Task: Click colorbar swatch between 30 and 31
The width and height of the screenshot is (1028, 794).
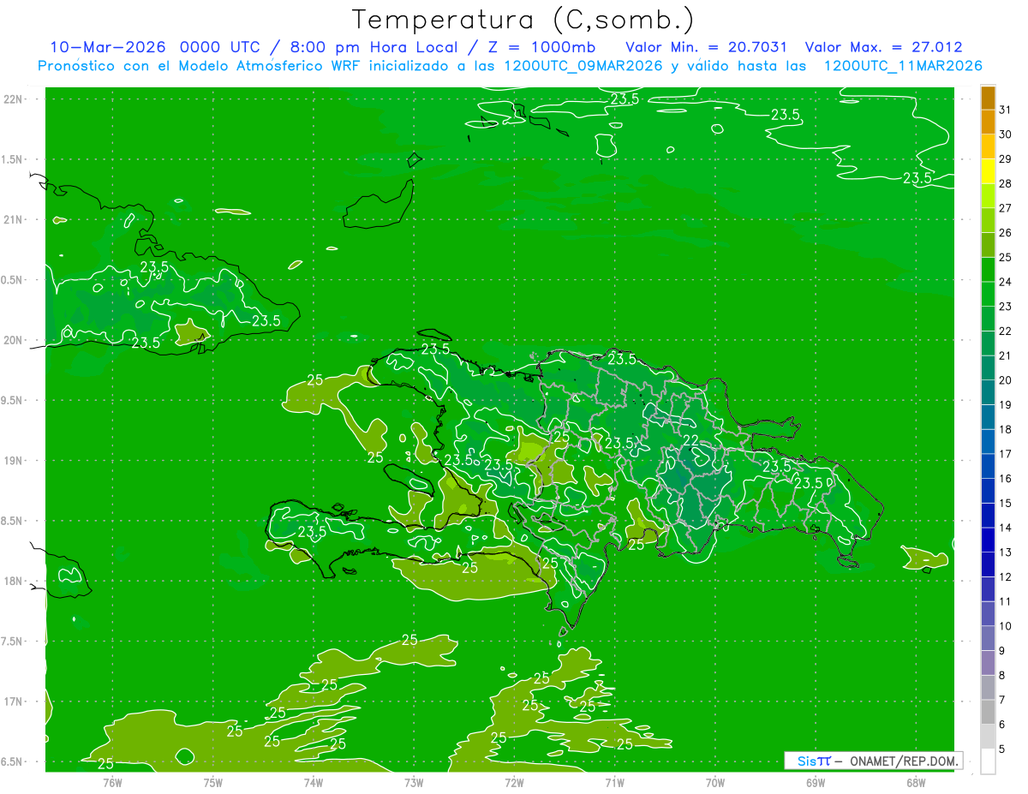Action: tap(988, 122)
